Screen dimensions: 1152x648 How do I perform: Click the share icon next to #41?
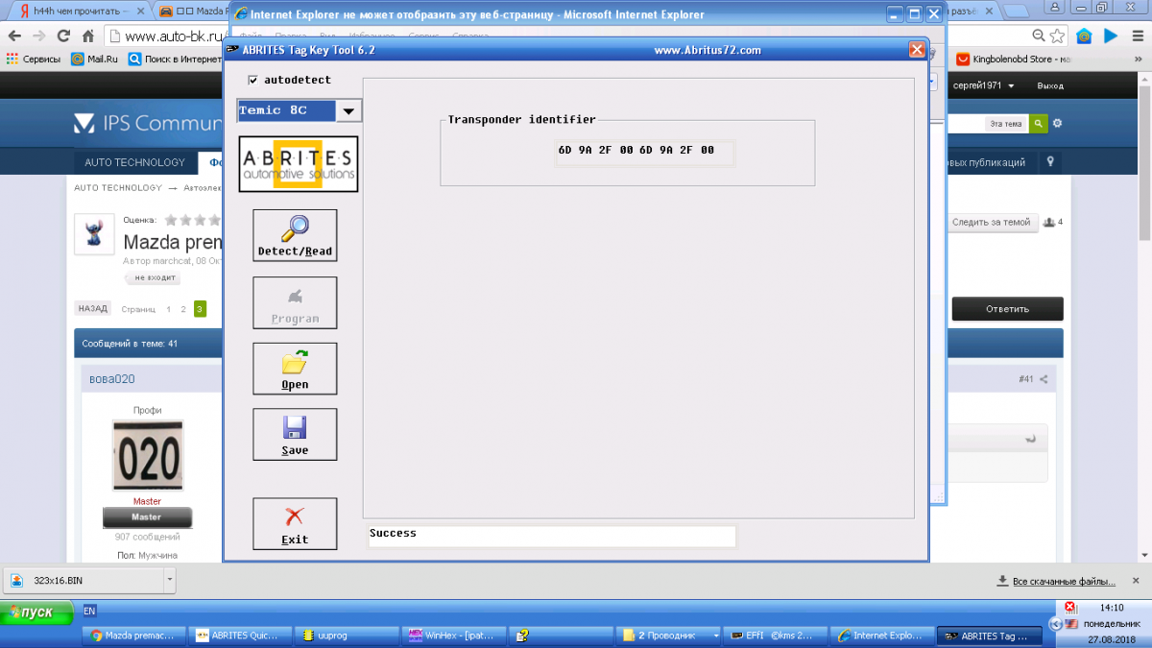1044,379
